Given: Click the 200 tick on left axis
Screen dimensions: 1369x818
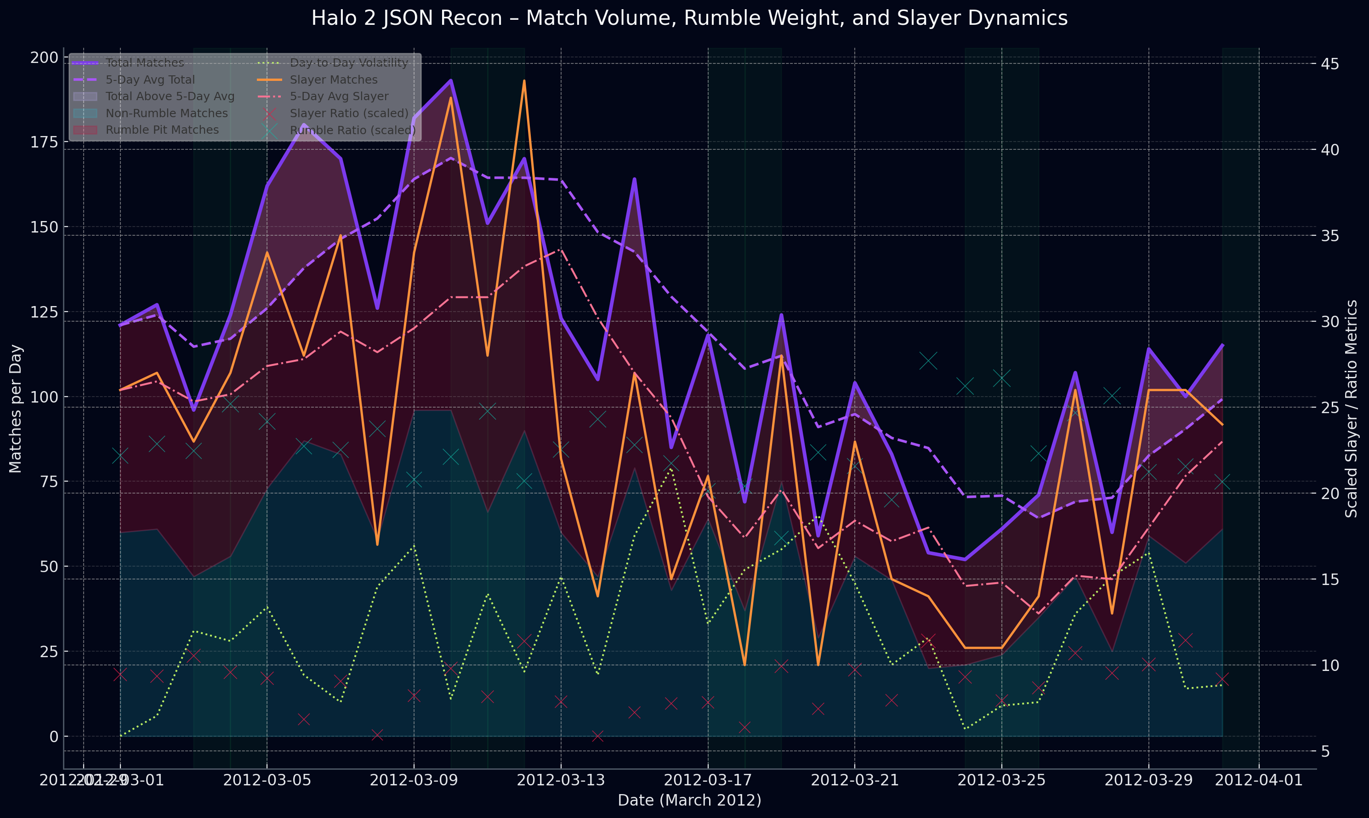Looking at the screenshot, I should pos(44,57).
